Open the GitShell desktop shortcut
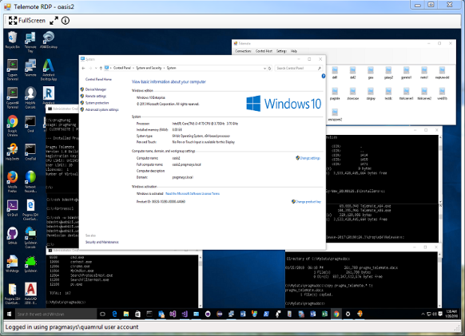This screenshot has height=336, width=465. pyautogui.click(x=13, y=208)
